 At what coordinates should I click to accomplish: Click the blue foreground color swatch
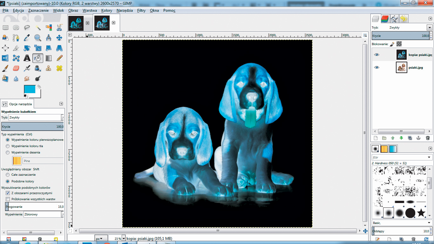[30, 89]
